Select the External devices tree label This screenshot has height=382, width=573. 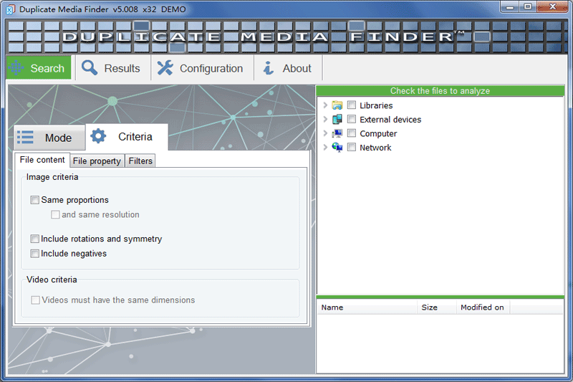[x=390, y=120]
